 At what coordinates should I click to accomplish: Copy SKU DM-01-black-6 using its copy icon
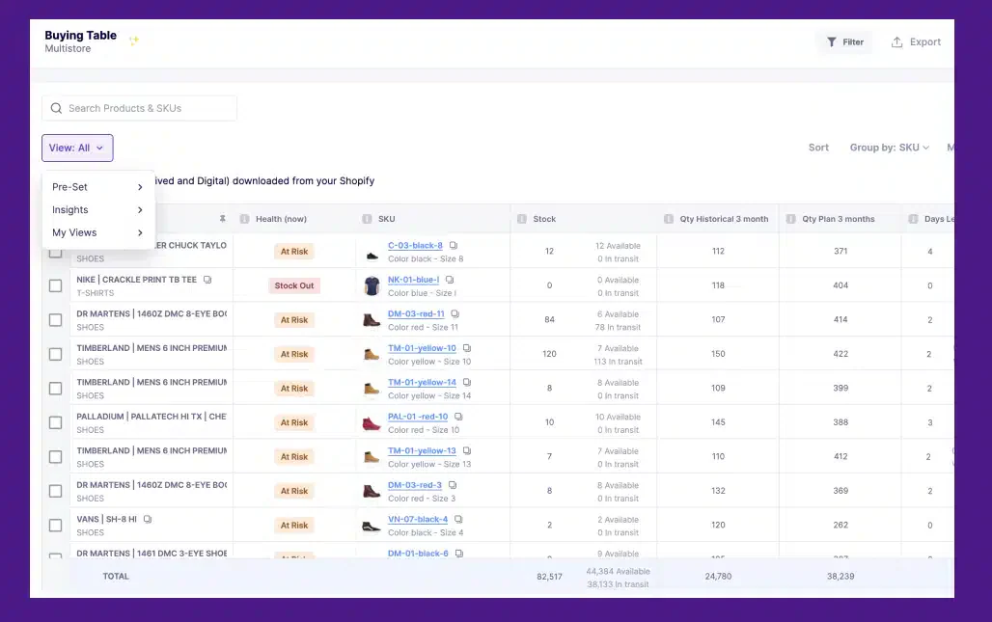[x=459, y=554]
